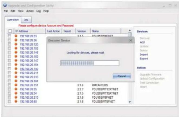Image resolution: width=179 pixels, height=117 pixels.
Task: Open the File menu
Action: (x=6, y=11)
